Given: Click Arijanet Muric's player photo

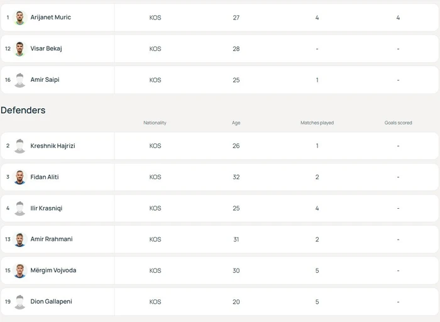Looking at the screenshot, I should [x=20, y=18].
